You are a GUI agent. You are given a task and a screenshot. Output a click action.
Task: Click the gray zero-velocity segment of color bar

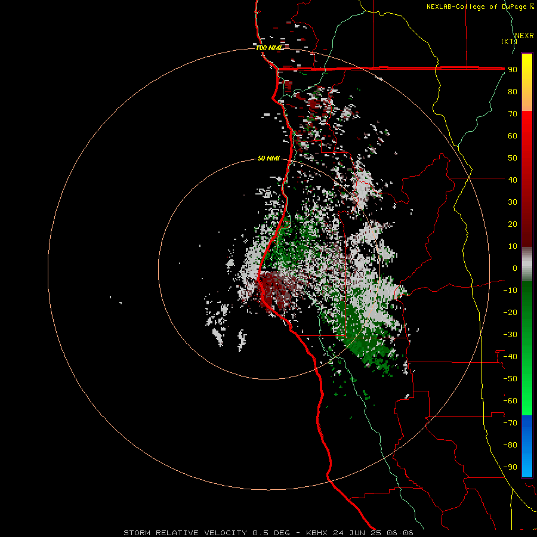[x=527, y=264]
